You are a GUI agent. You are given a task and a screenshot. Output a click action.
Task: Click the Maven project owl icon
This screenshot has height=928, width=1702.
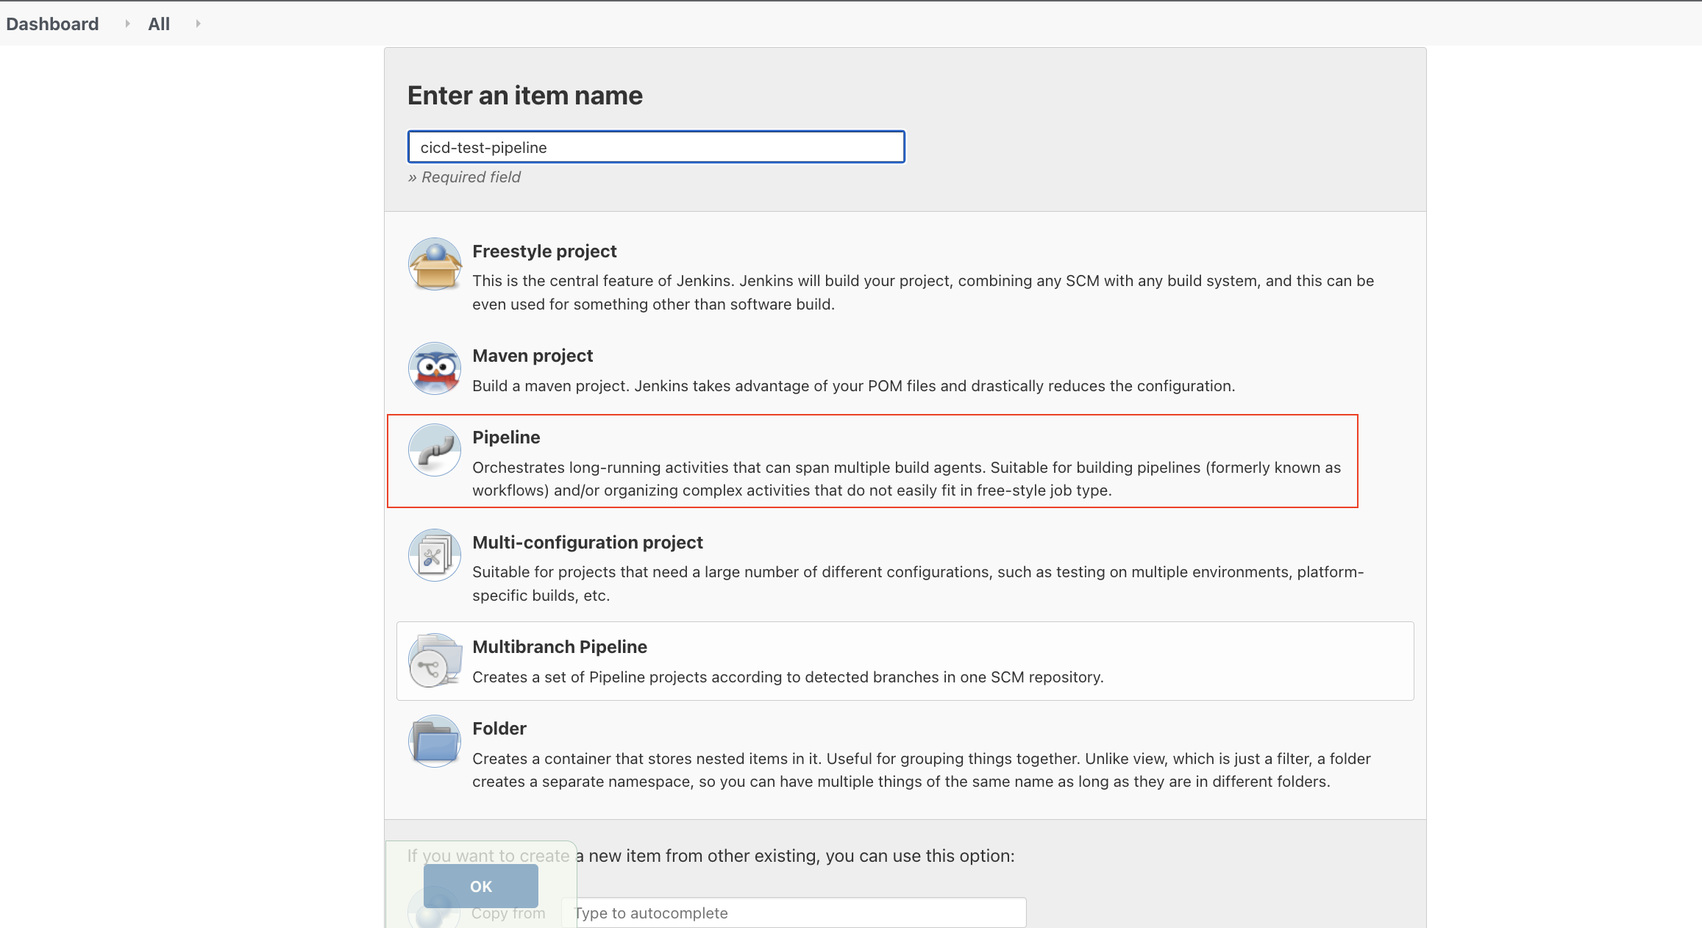pyautogui.click(x=435, y=368)
